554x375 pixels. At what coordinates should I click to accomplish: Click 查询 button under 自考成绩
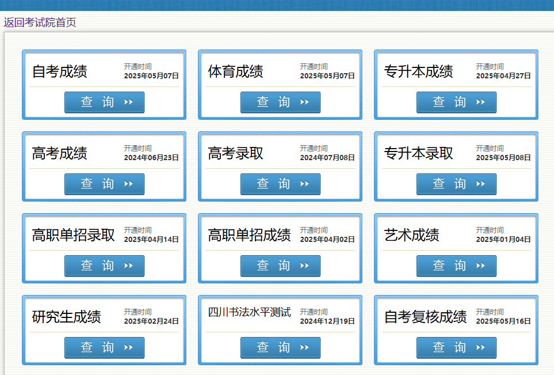pos(104,102)
